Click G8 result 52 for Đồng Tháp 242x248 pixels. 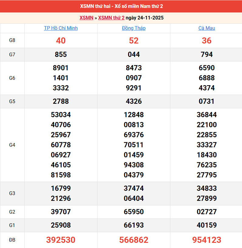[x=134, y=40]
